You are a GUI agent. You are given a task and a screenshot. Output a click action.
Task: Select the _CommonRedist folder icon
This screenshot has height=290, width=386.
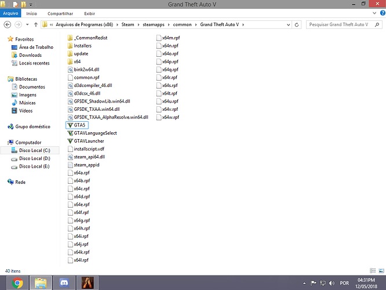(x=70, y=38)
